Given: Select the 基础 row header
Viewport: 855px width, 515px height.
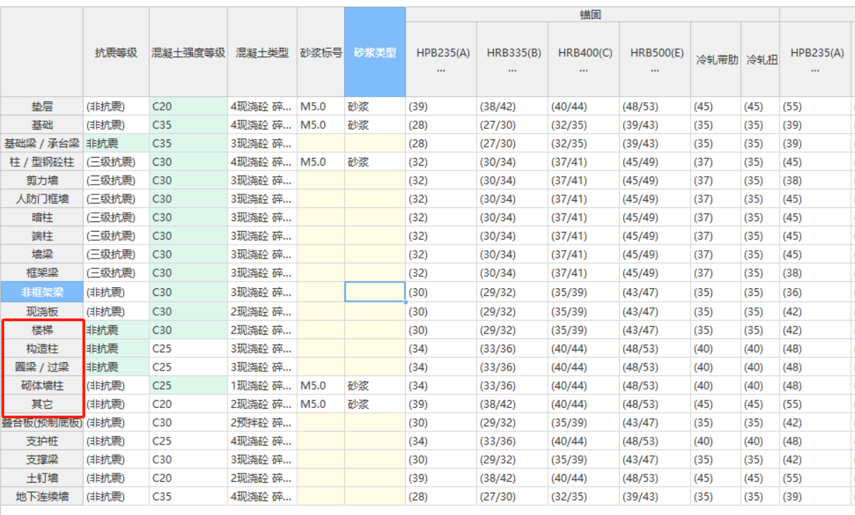Looking at the screenshot, I should 42,125.
